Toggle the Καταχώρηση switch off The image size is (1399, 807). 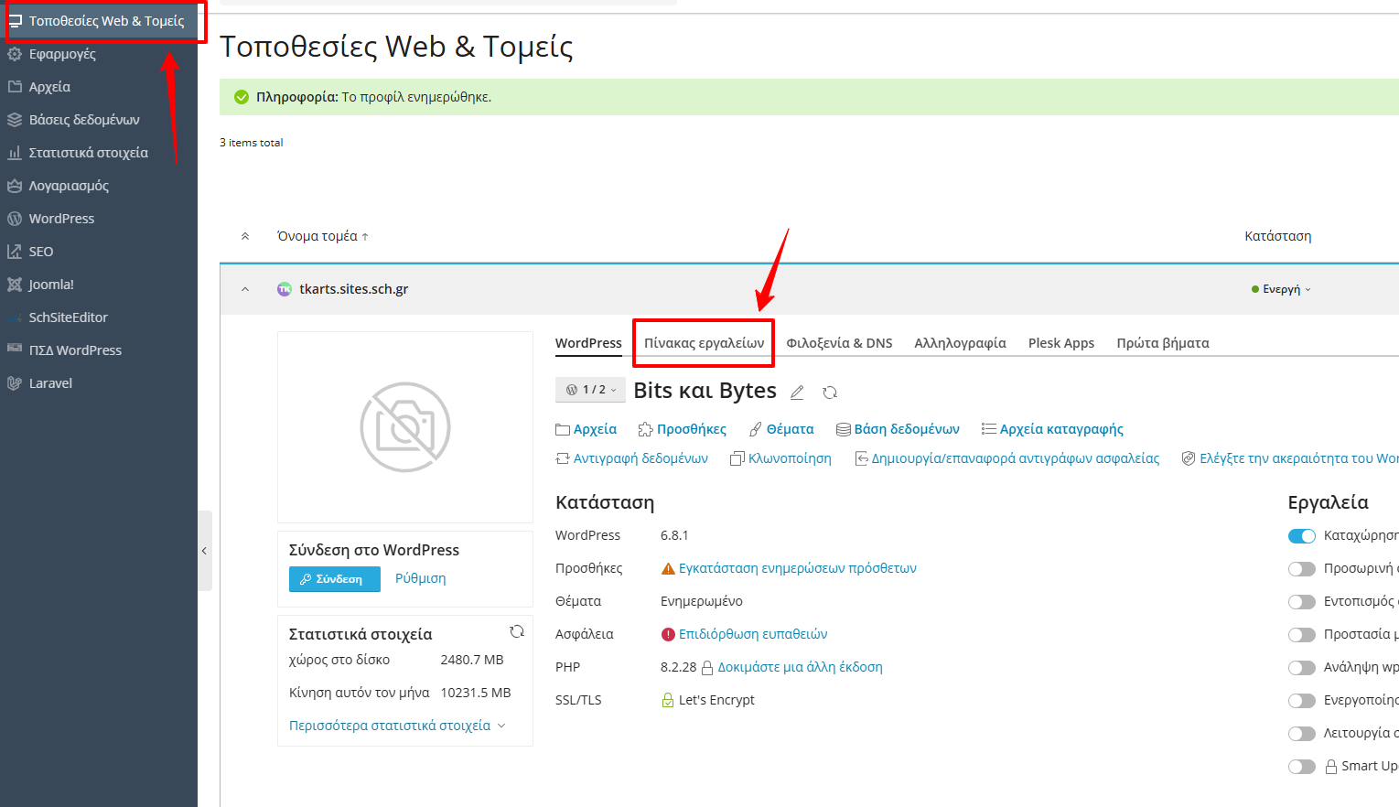pyautogui.click(x=1302, y=536)
